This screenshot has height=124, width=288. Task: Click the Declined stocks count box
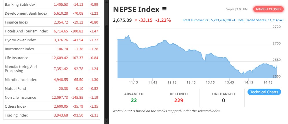coord(178,98)
